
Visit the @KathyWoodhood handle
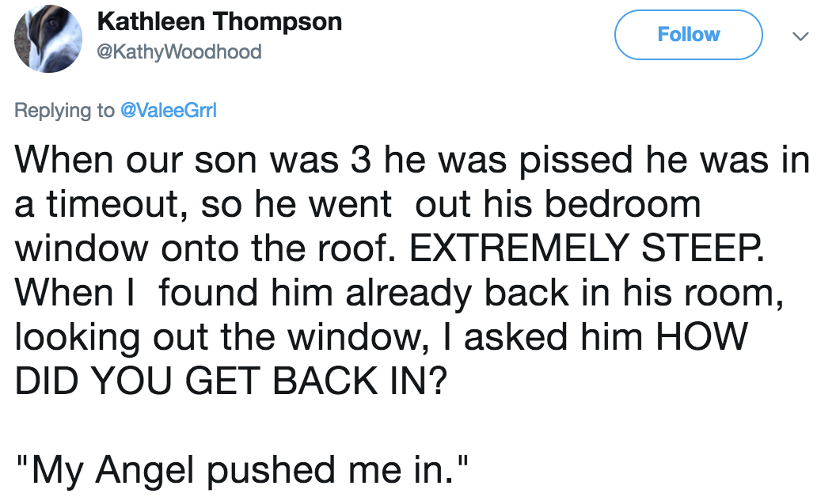[179, 51]
